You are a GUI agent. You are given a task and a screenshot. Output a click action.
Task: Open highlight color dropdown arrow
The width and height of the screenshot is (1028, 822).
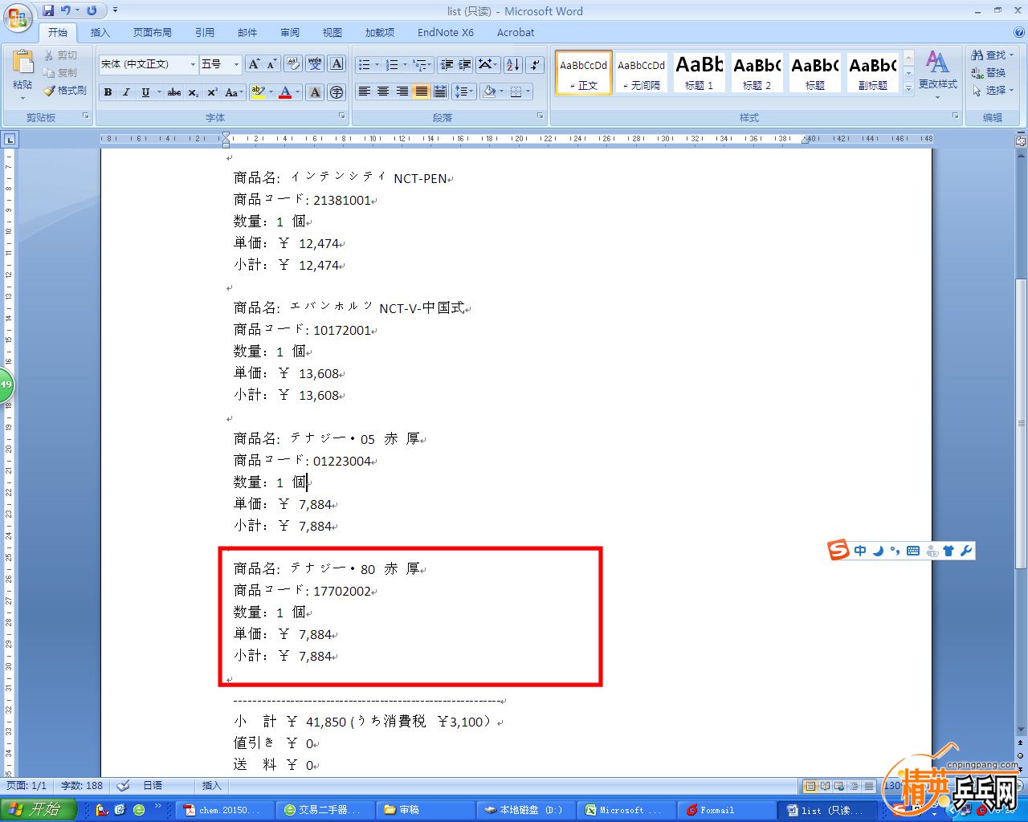[x=271, y=92]
